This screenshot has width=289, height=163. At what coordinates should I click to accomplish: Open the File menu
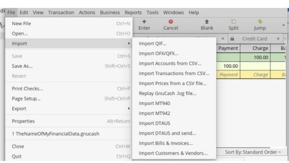click(11, 13)
